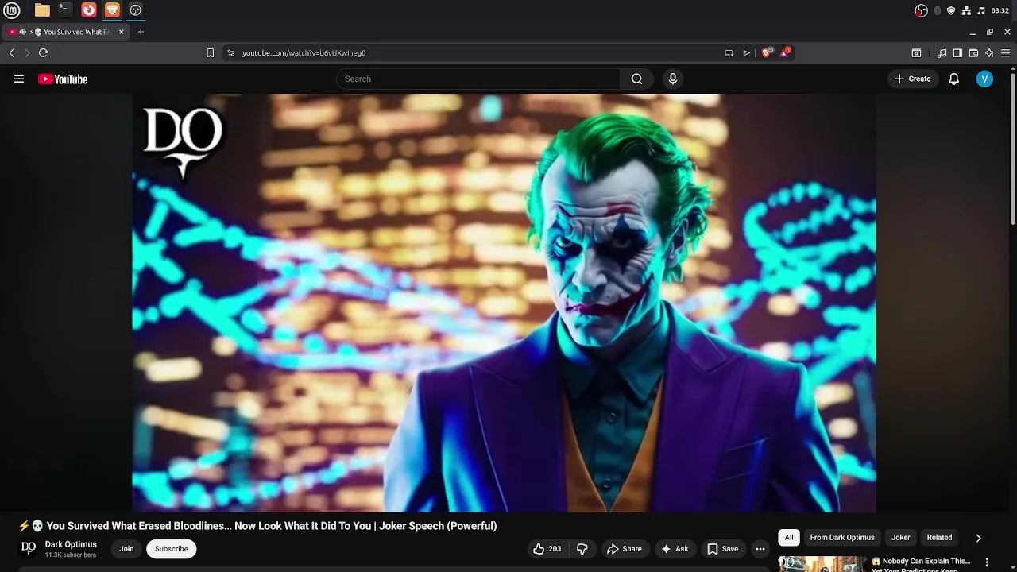Click the search magnifier button
This screenshot has height=572, width=1017.
636,79
